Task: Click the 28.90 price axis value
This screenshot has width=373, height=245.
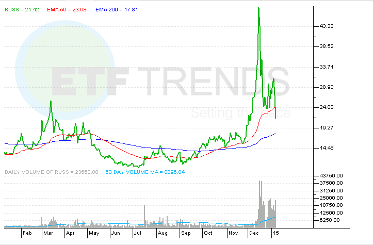Action: click(x=327, y=87)
